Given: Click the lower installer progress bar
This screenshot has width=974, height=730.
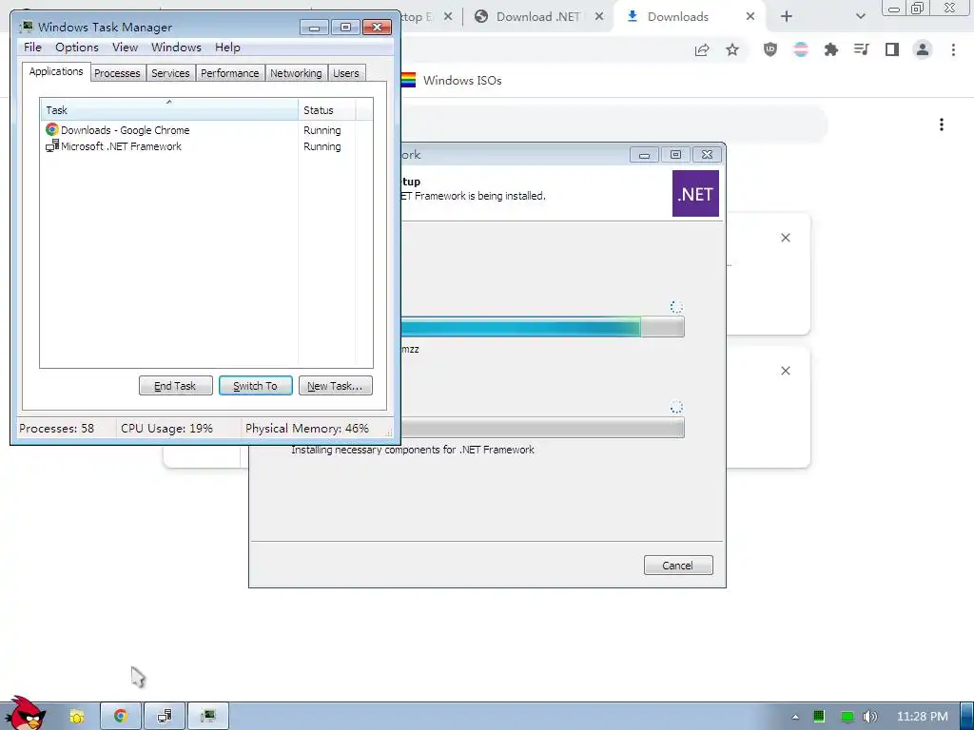Looking at the screenshot, I should (542, 428).
